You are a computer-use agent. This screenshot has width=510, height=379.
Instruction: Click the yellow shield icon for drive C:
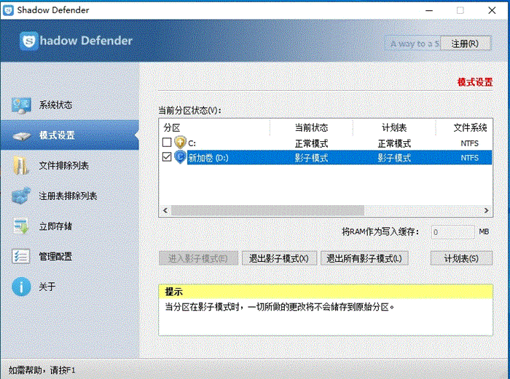tap(180, 143)
